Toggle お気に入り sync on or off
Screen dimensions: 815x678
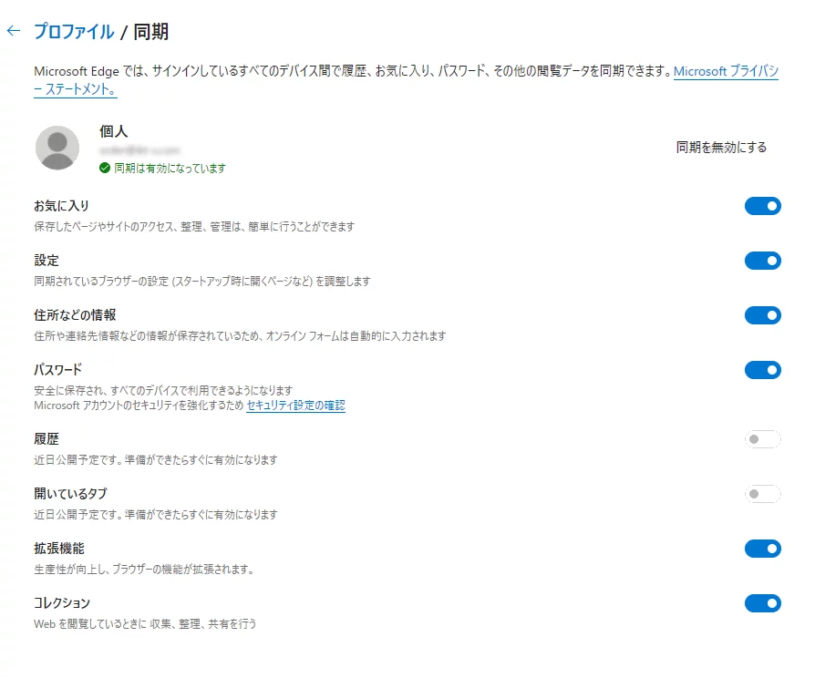point(762,206)
